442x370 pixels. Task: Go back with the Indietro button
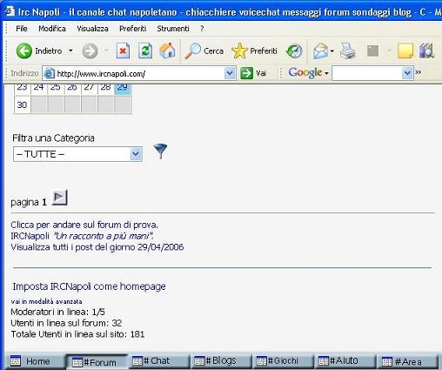pos(39,51)
